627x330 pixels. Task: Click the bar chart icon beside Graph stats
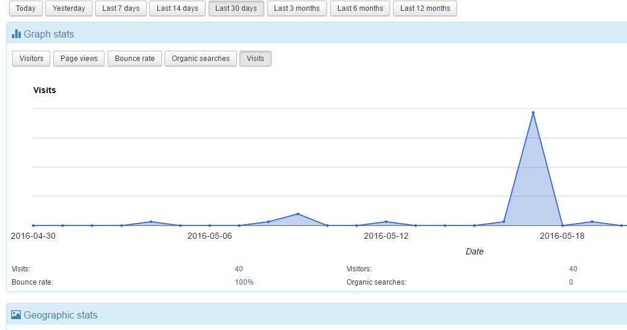16,34
